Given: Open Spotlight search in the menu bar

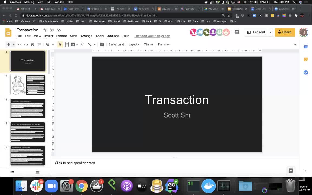Looking at the screenshot, I should click(x=294, y=2).
